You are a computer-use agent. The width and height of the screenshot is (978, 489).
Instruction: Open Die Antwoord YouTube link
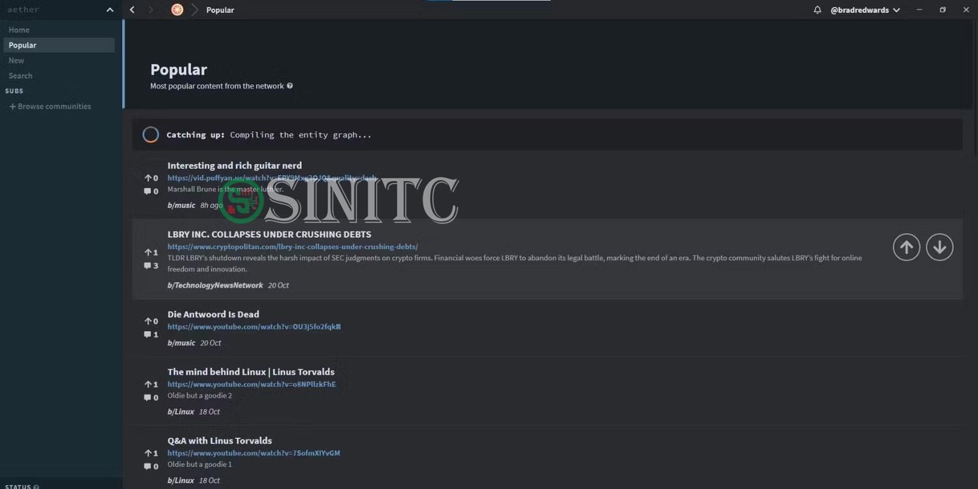point(254,327)
